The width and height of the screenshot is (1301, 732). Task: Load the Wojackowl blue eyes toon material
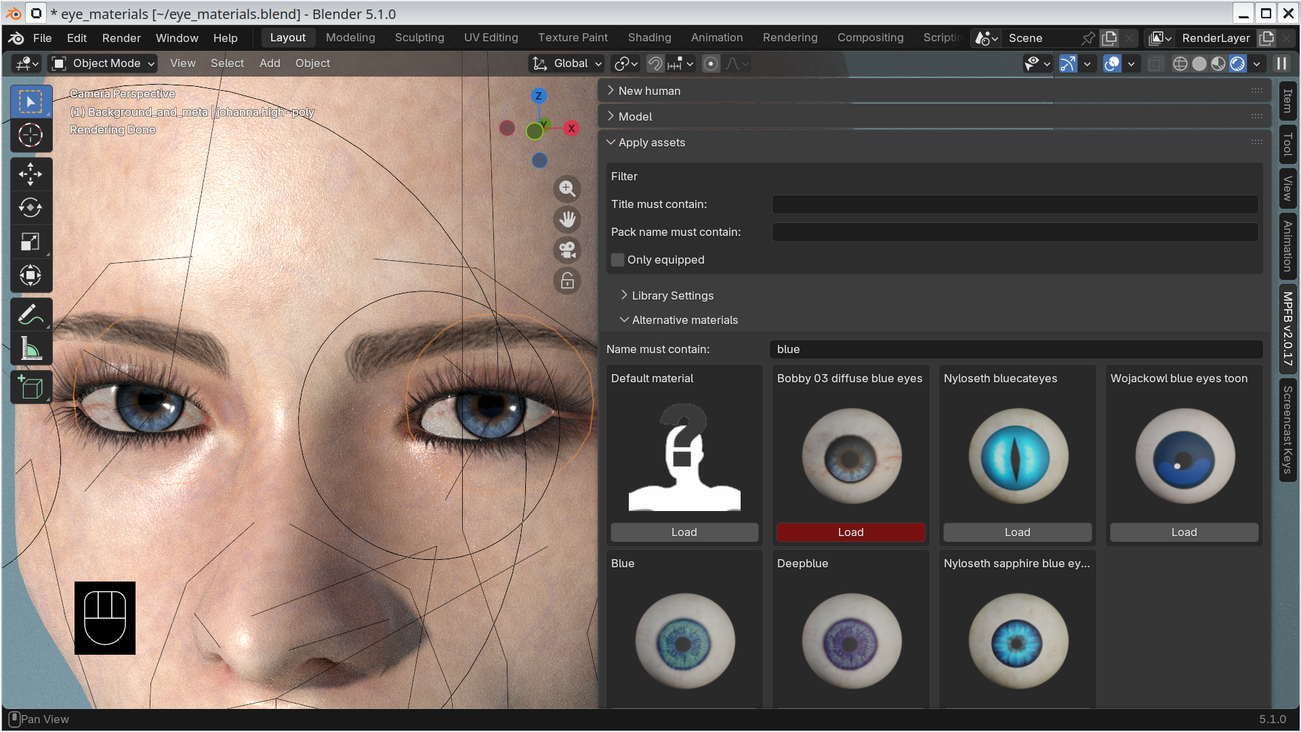[x=1184, y=532]
